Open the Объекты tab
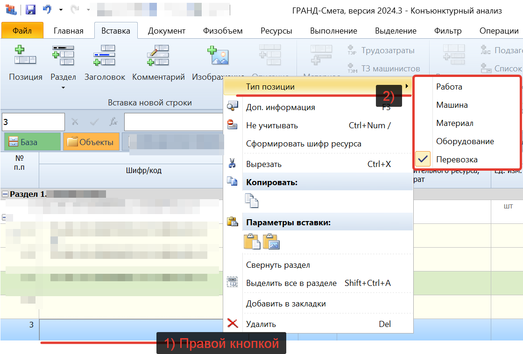Screen dimensions: 523x354 click(91, 142)
